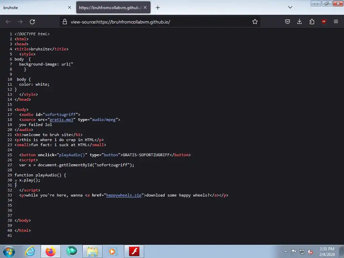
Task: Click 'function playAudio()' on line 29
Action: pyautogui.click(x=38, y=175)
